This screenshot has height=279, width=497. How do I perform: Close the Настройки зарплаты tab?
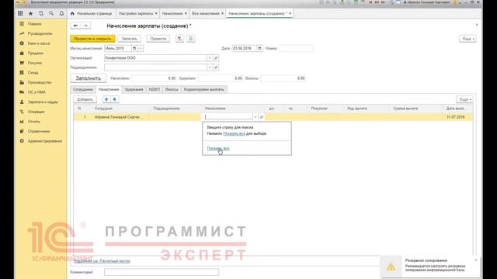click(156, 13)
